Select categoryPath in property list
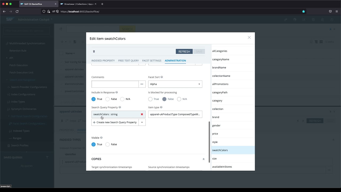 tap(233, 92)
